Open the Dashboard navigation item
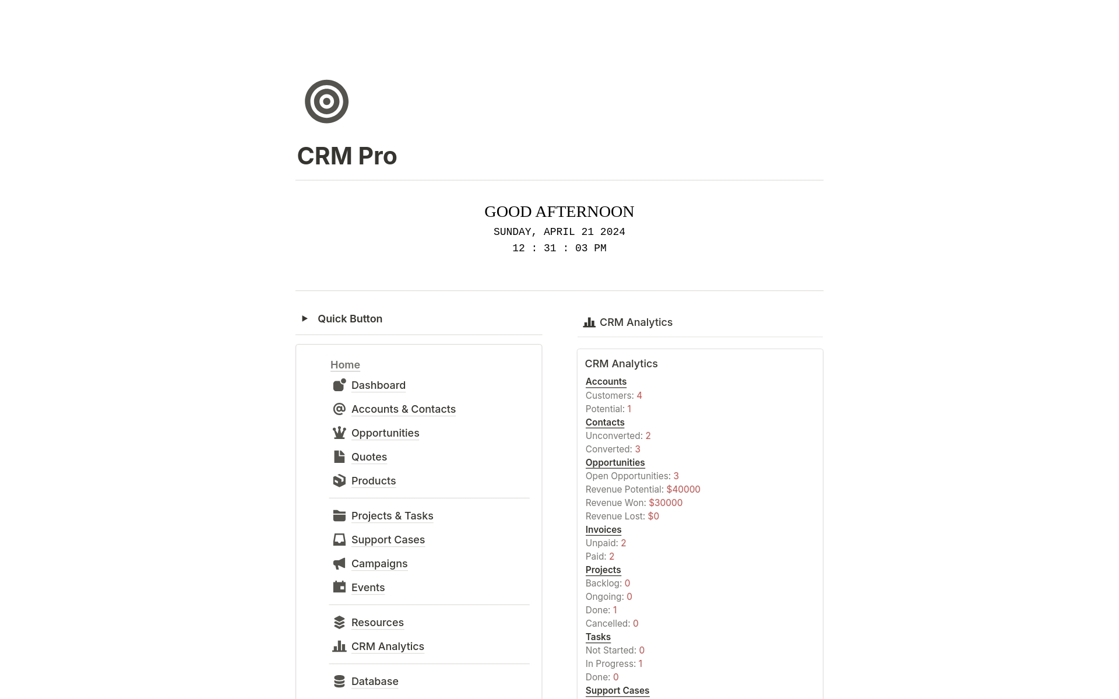This screenshot has height=699, width=1119. (378, 385)
